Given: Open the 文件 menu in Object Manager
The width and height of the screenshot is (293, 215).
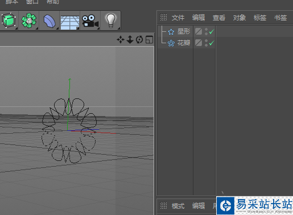Looking at the screenshot, I should 178,18.
